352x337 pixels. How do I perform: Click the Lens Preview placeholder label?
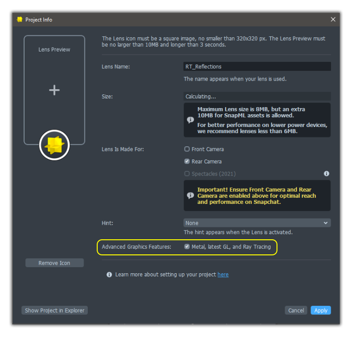pyautogui.click(x=54, y=50)
